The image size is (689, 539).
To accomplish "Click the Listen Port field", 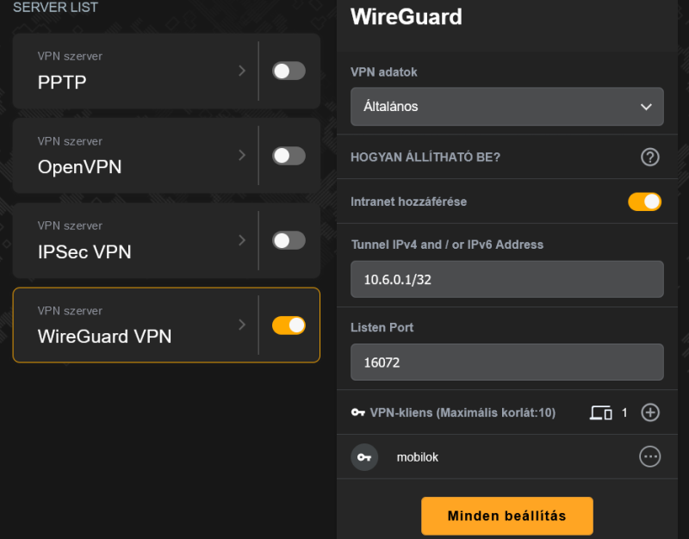I will pyautogui.click(x=507, y=362).
